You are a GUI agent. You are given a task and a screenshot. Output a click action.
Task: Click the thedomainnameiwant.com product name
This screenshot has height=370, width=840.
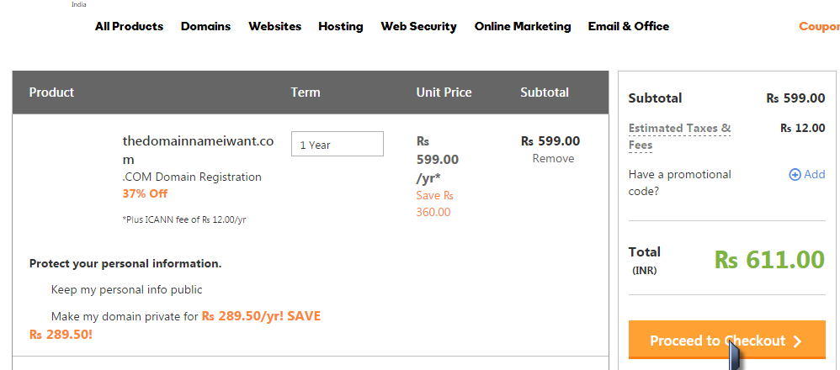(198, 151)
